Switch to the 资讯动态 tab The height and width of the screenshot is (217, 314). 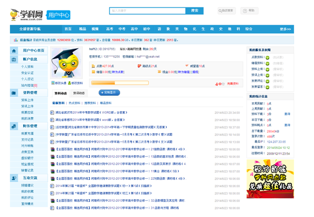pyautogui.click(x=79, y=93)
